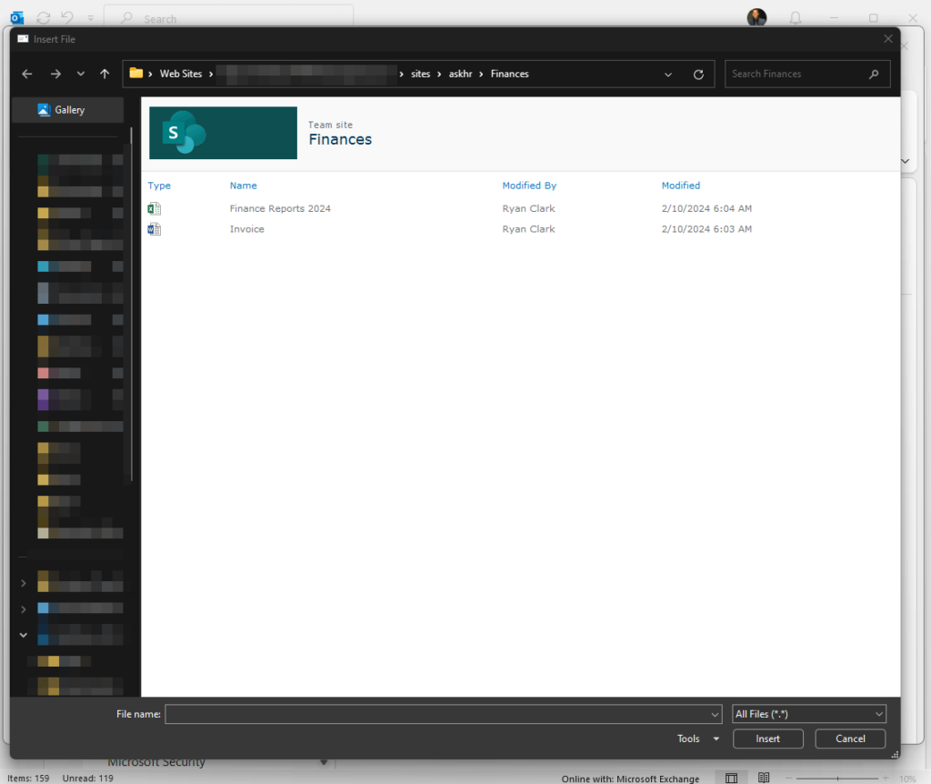The image size is (931, 784).
Task: Sort by Modified By column
Action: tap(529, 186)
